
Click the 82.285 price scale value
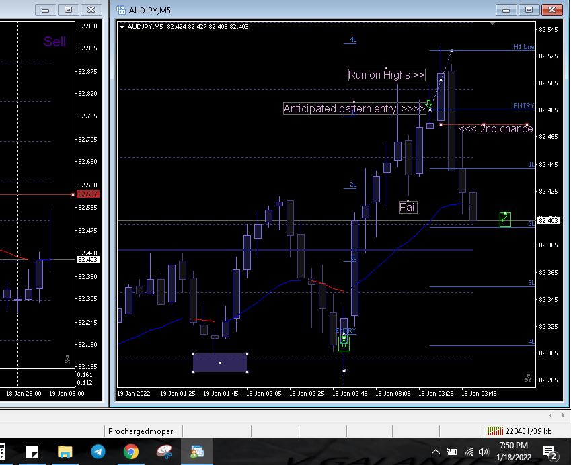[548, 380]
